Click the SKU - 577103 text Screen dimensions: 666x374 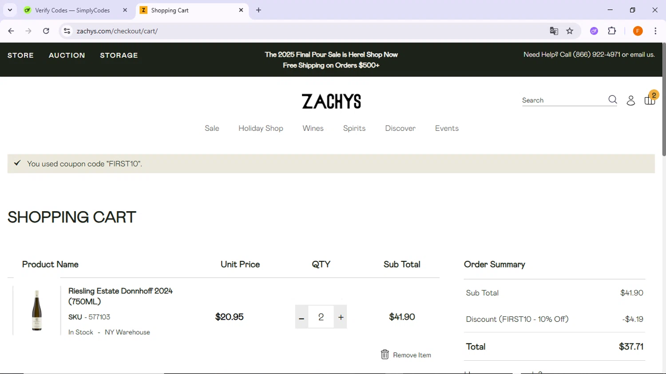click(89, 317)
